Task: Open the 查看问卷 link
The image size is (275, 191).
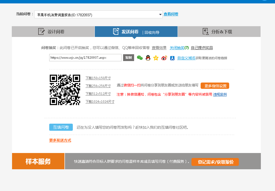Action: point(171,14)
